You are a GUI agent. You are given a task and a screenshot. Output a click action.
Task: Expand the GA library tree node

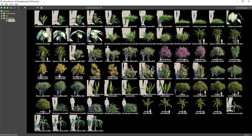[x=2, y=16]
